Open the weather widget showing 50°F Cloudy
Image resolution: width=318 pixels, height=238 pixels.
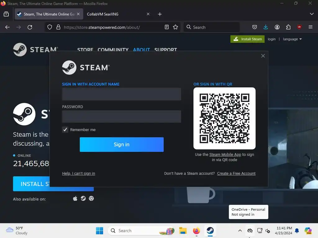pyautogui.click(x=17, y=231)
